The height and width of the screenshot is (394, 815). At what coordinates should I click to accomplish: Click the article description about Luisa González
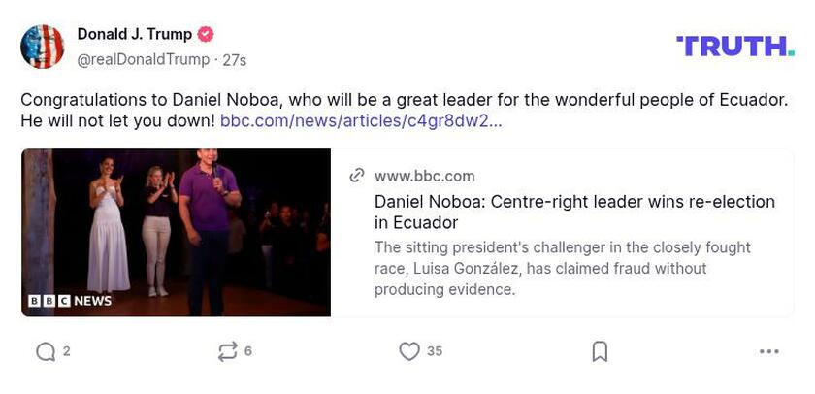click(563, 268)
